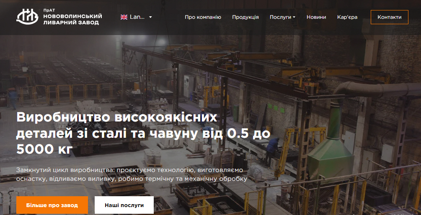Open the Про компанію page
Image resolution: width=421 pixels, height=215 pixels.
[203, 17]
